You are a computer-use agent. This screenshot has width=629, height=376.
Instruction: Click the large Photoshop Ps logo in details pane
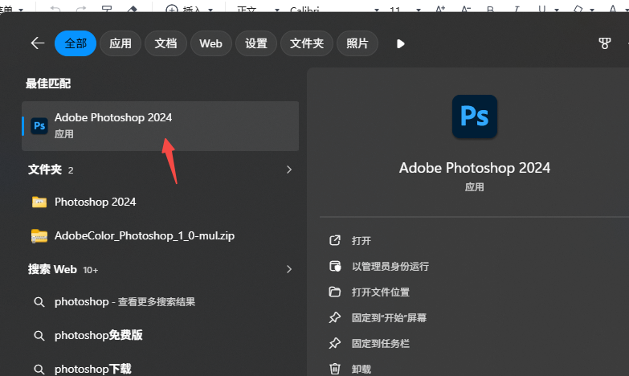[475, 116]
